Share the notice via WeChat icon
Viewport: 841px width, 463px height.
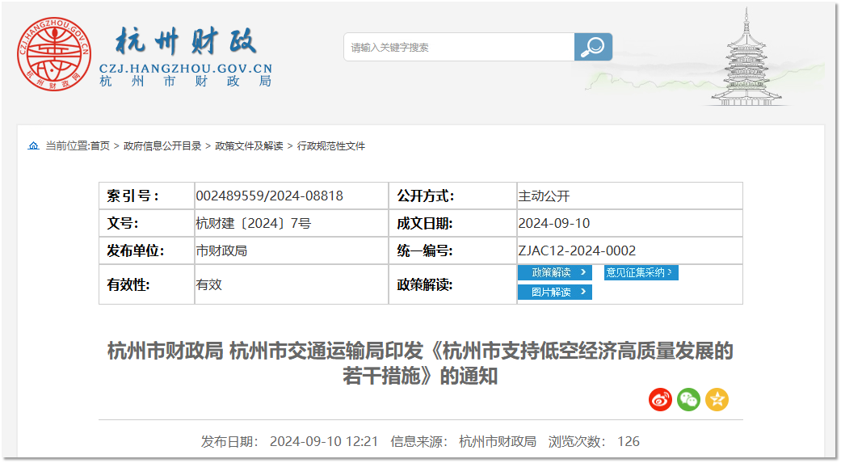(x=688, y=399)
